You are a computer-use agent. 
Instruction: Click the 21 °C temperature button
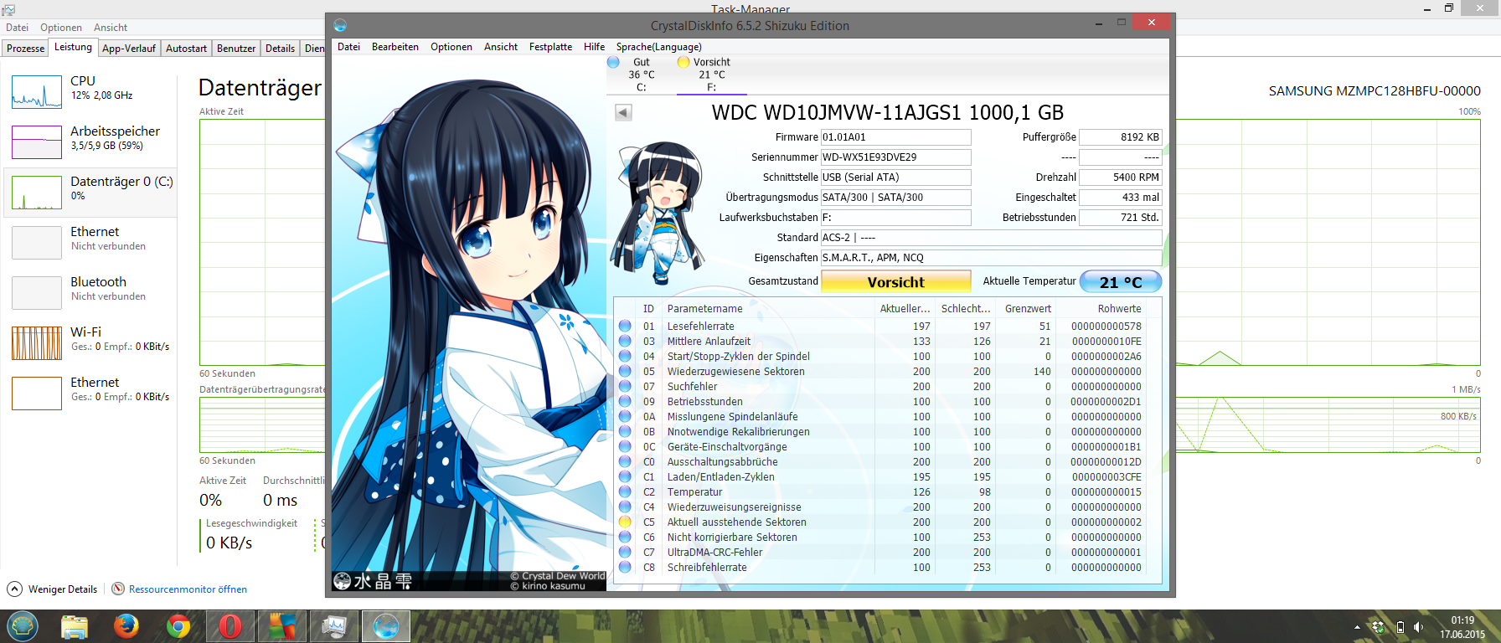click(1121, 281)
